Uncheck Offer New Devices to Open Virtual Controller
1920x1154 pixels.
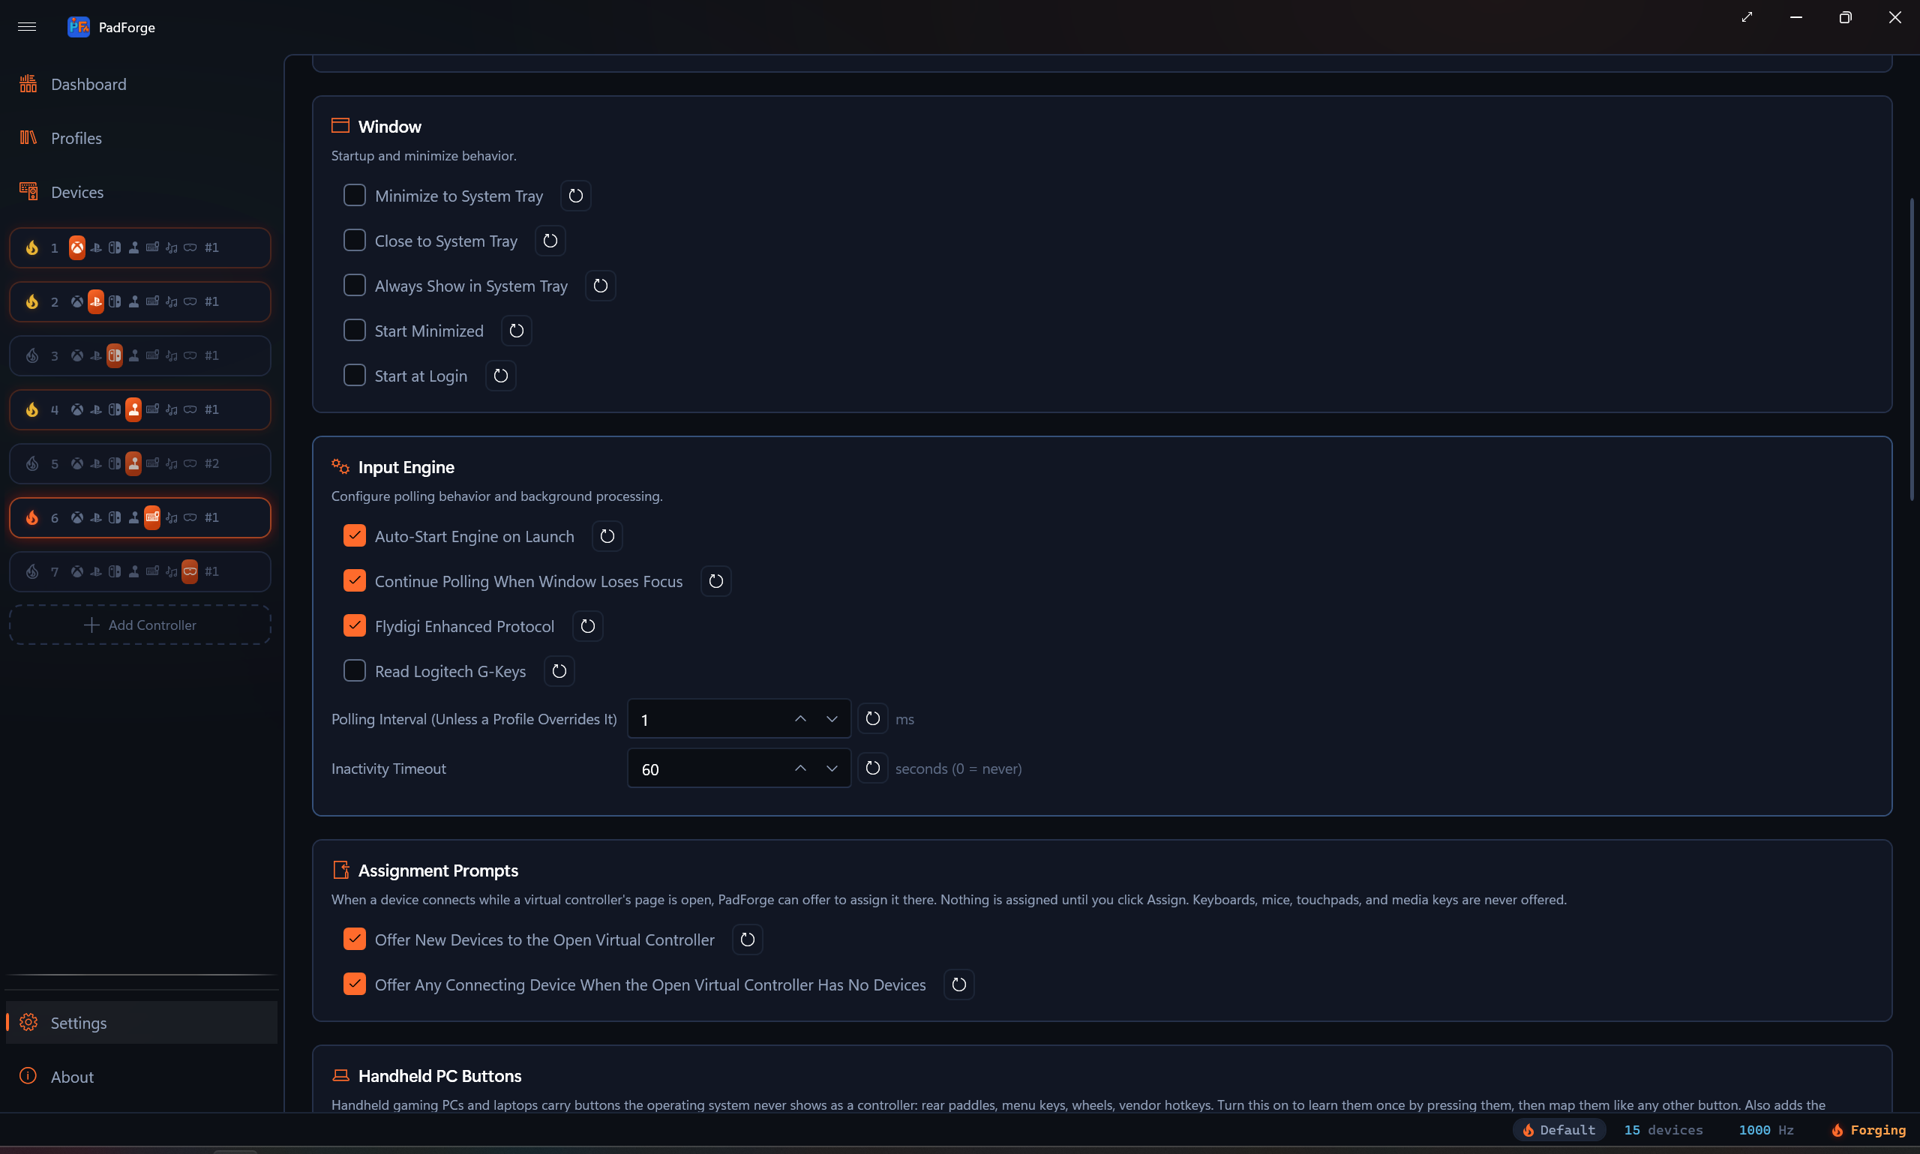pyautogui.click(x=355, y=940)
